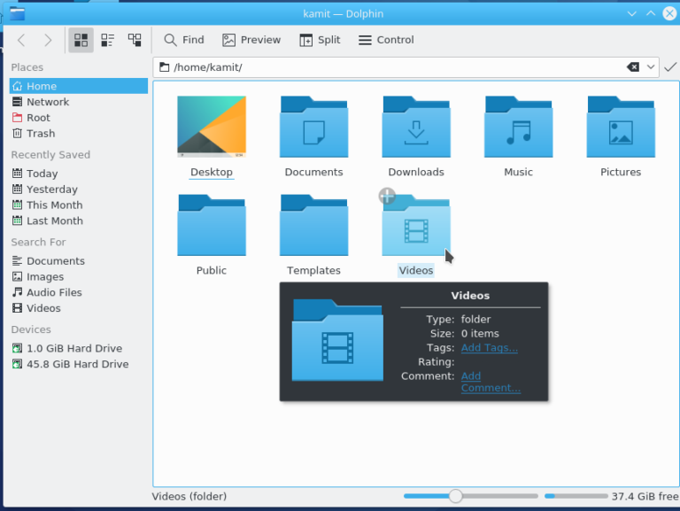The image size is (680, 511).
Task: Select the Documents folder icon
Action: [314, 127]
